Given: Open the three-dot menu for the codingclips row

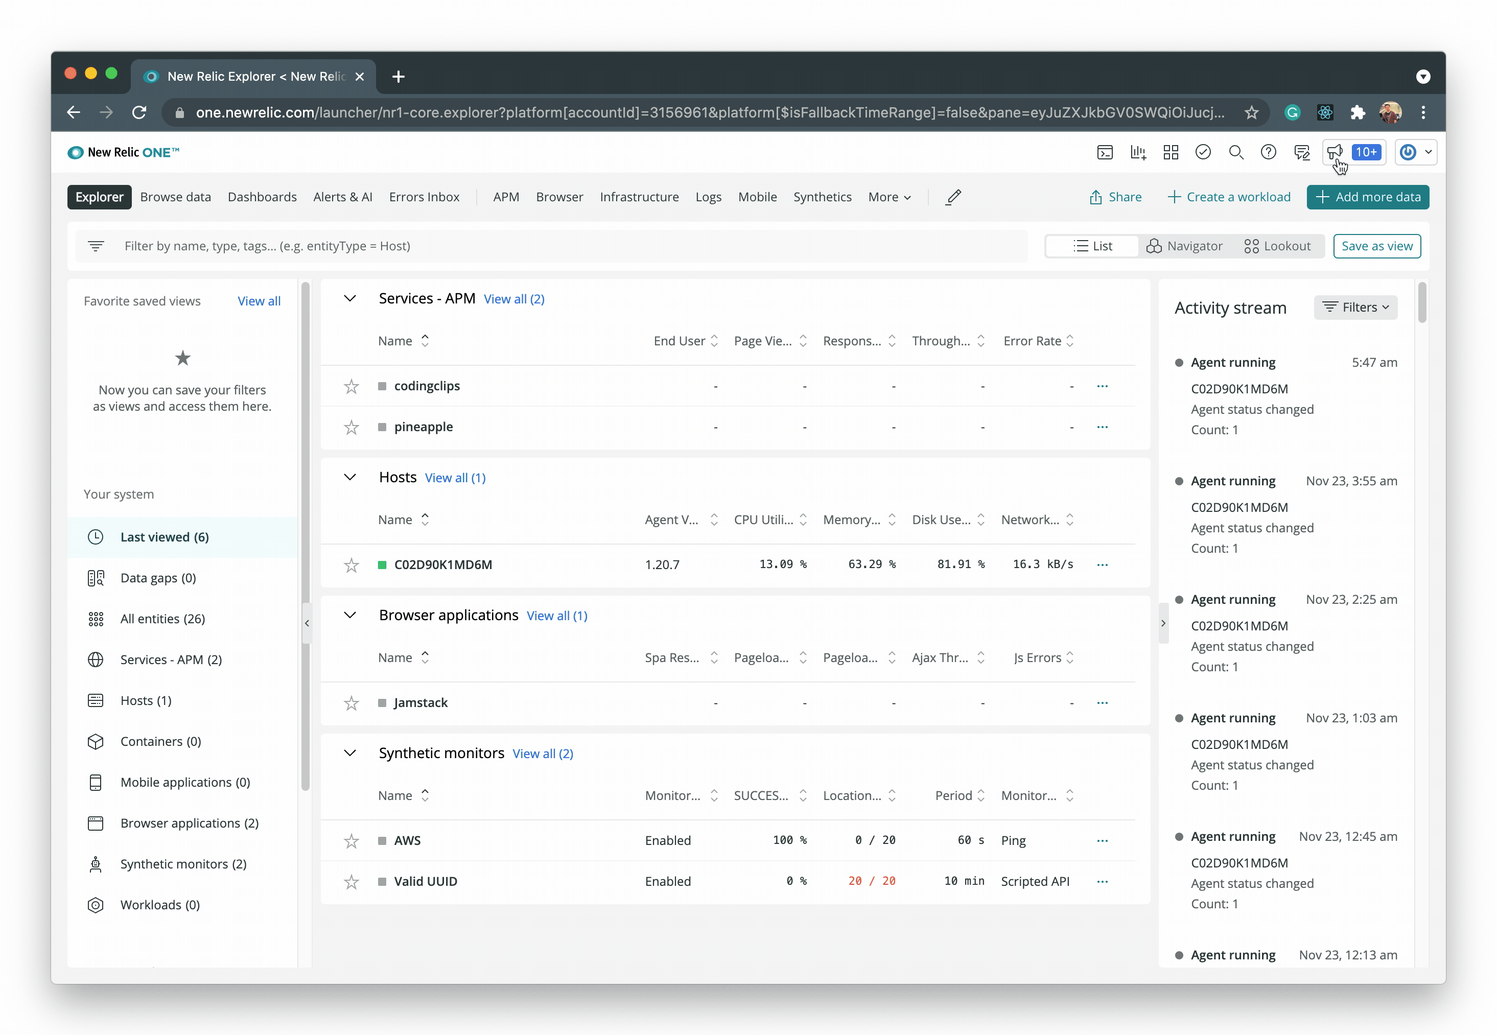Looking at the screenshot, I should tap(1102, 387).
